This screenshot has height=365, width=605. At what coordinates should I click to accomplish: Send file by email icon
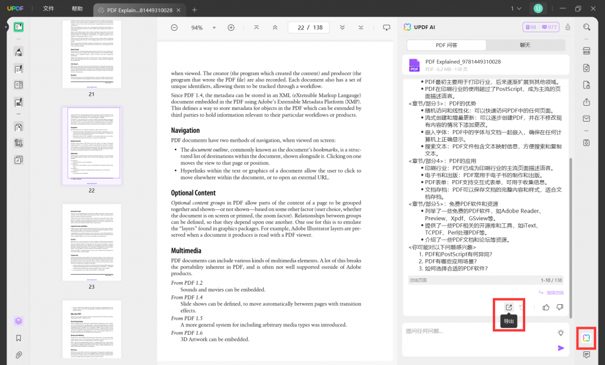coord(587,119)
